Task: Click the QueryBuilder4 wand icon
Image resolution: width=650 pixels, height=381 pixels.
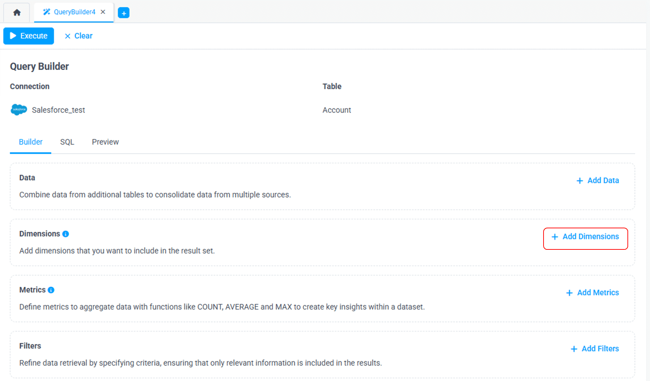Action: pos(46,12)
